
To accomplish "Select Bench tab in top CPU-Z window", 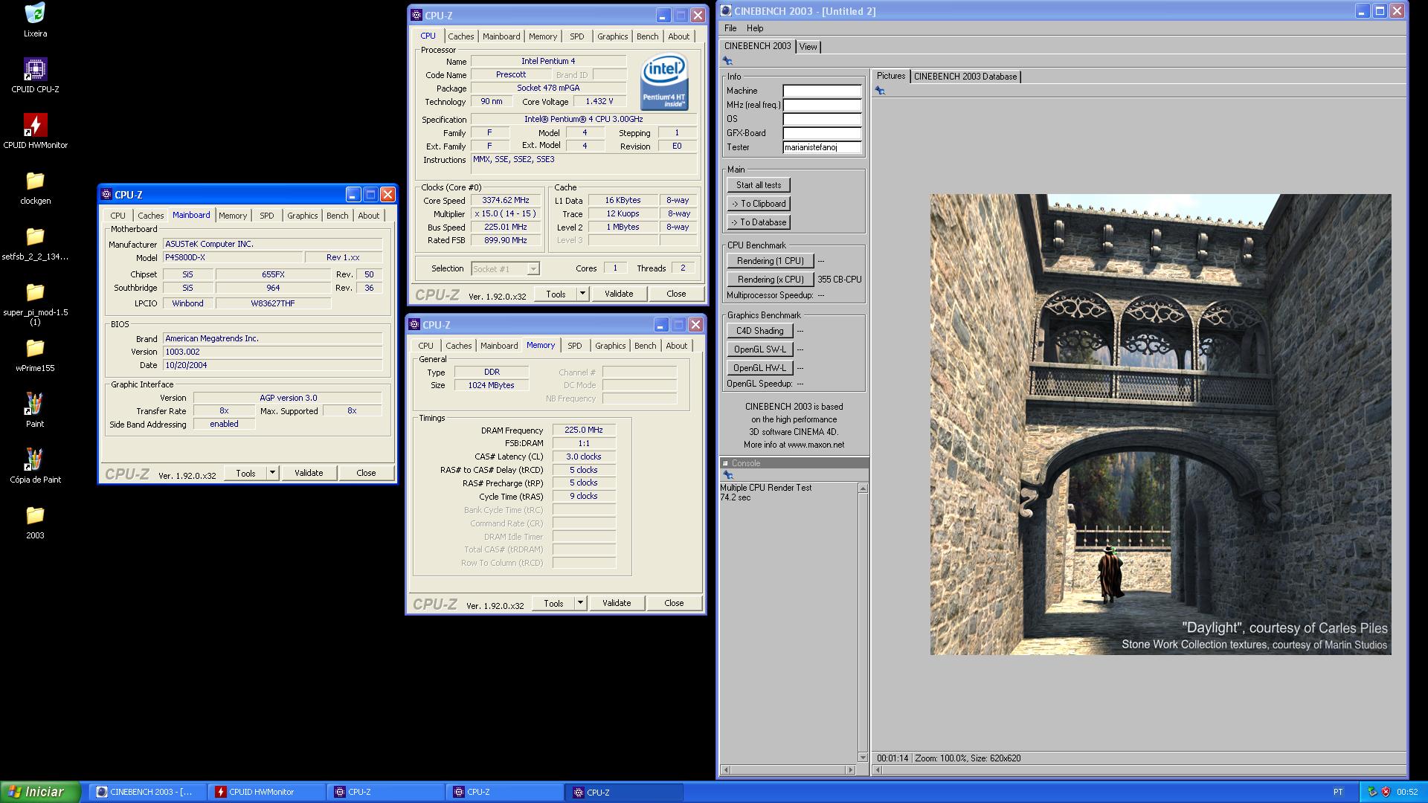I will click(647, 36).
